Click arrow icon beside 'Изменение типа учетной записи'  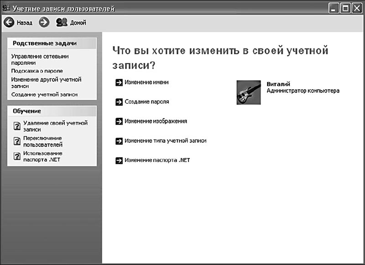tap(119, 141)
